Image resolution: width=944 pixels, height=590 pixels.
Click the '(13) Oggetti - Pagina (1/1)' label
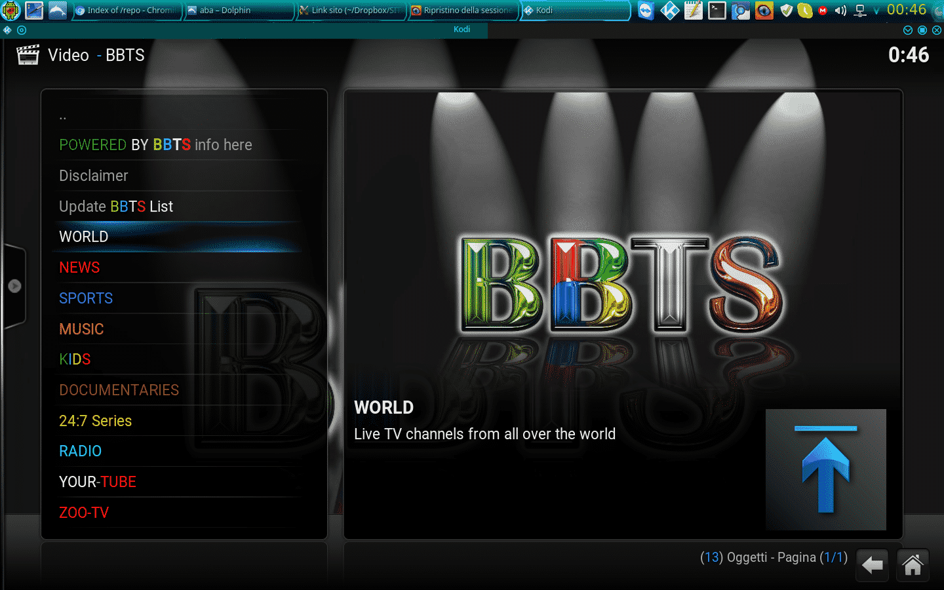774,557
